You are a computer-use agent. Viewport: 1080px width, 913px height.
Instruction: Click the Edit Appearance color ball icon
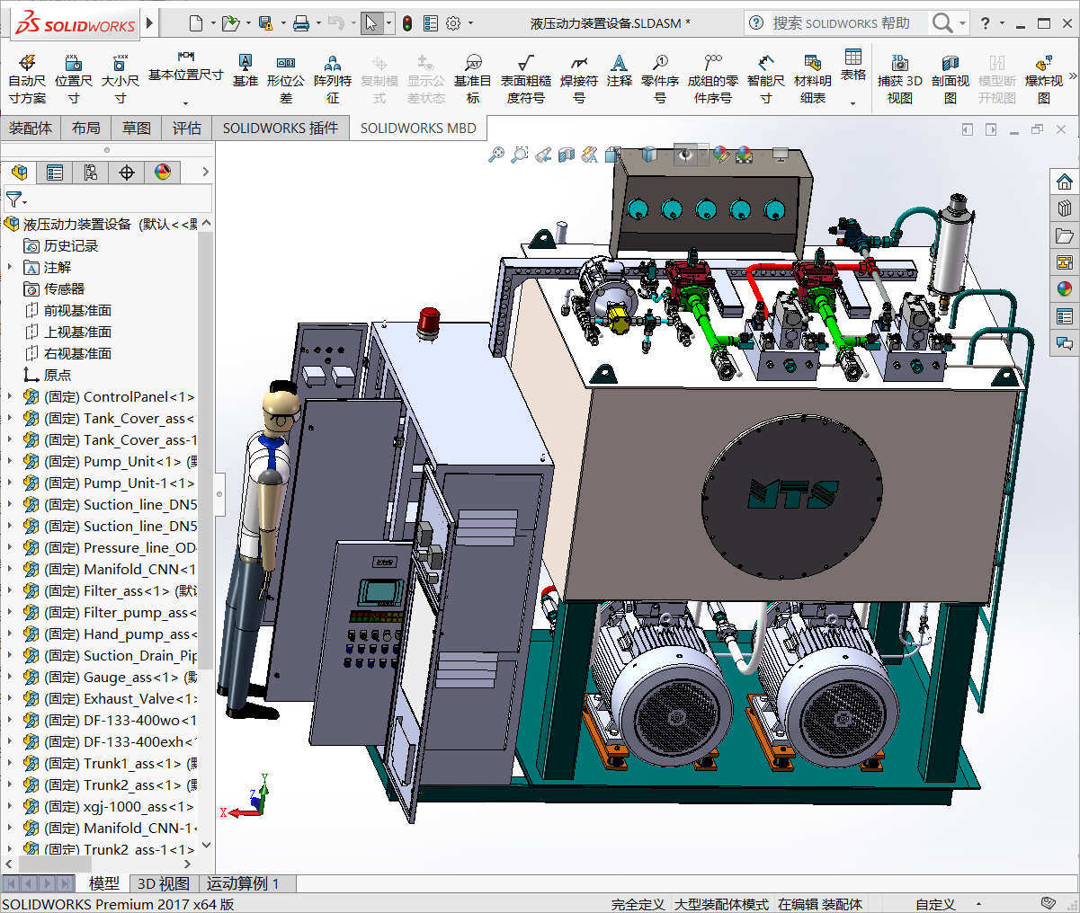coord(720,155)
